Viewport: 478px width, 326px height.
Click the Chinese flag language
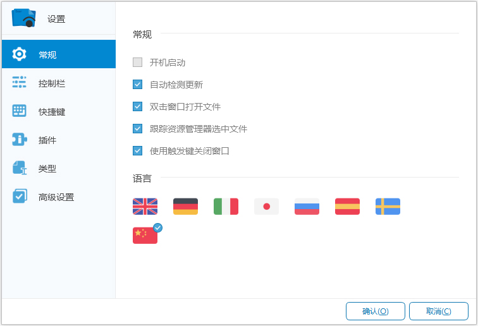coord(145,235)
